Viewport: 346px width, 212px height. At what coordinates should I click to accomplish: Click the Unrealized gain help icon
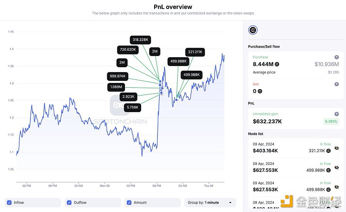coord(336,114)
